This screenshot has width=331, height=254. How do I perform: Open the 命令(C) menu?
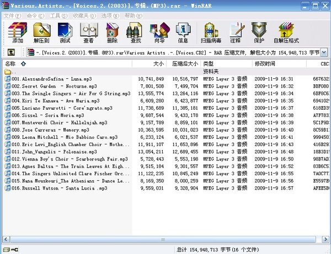35,16
